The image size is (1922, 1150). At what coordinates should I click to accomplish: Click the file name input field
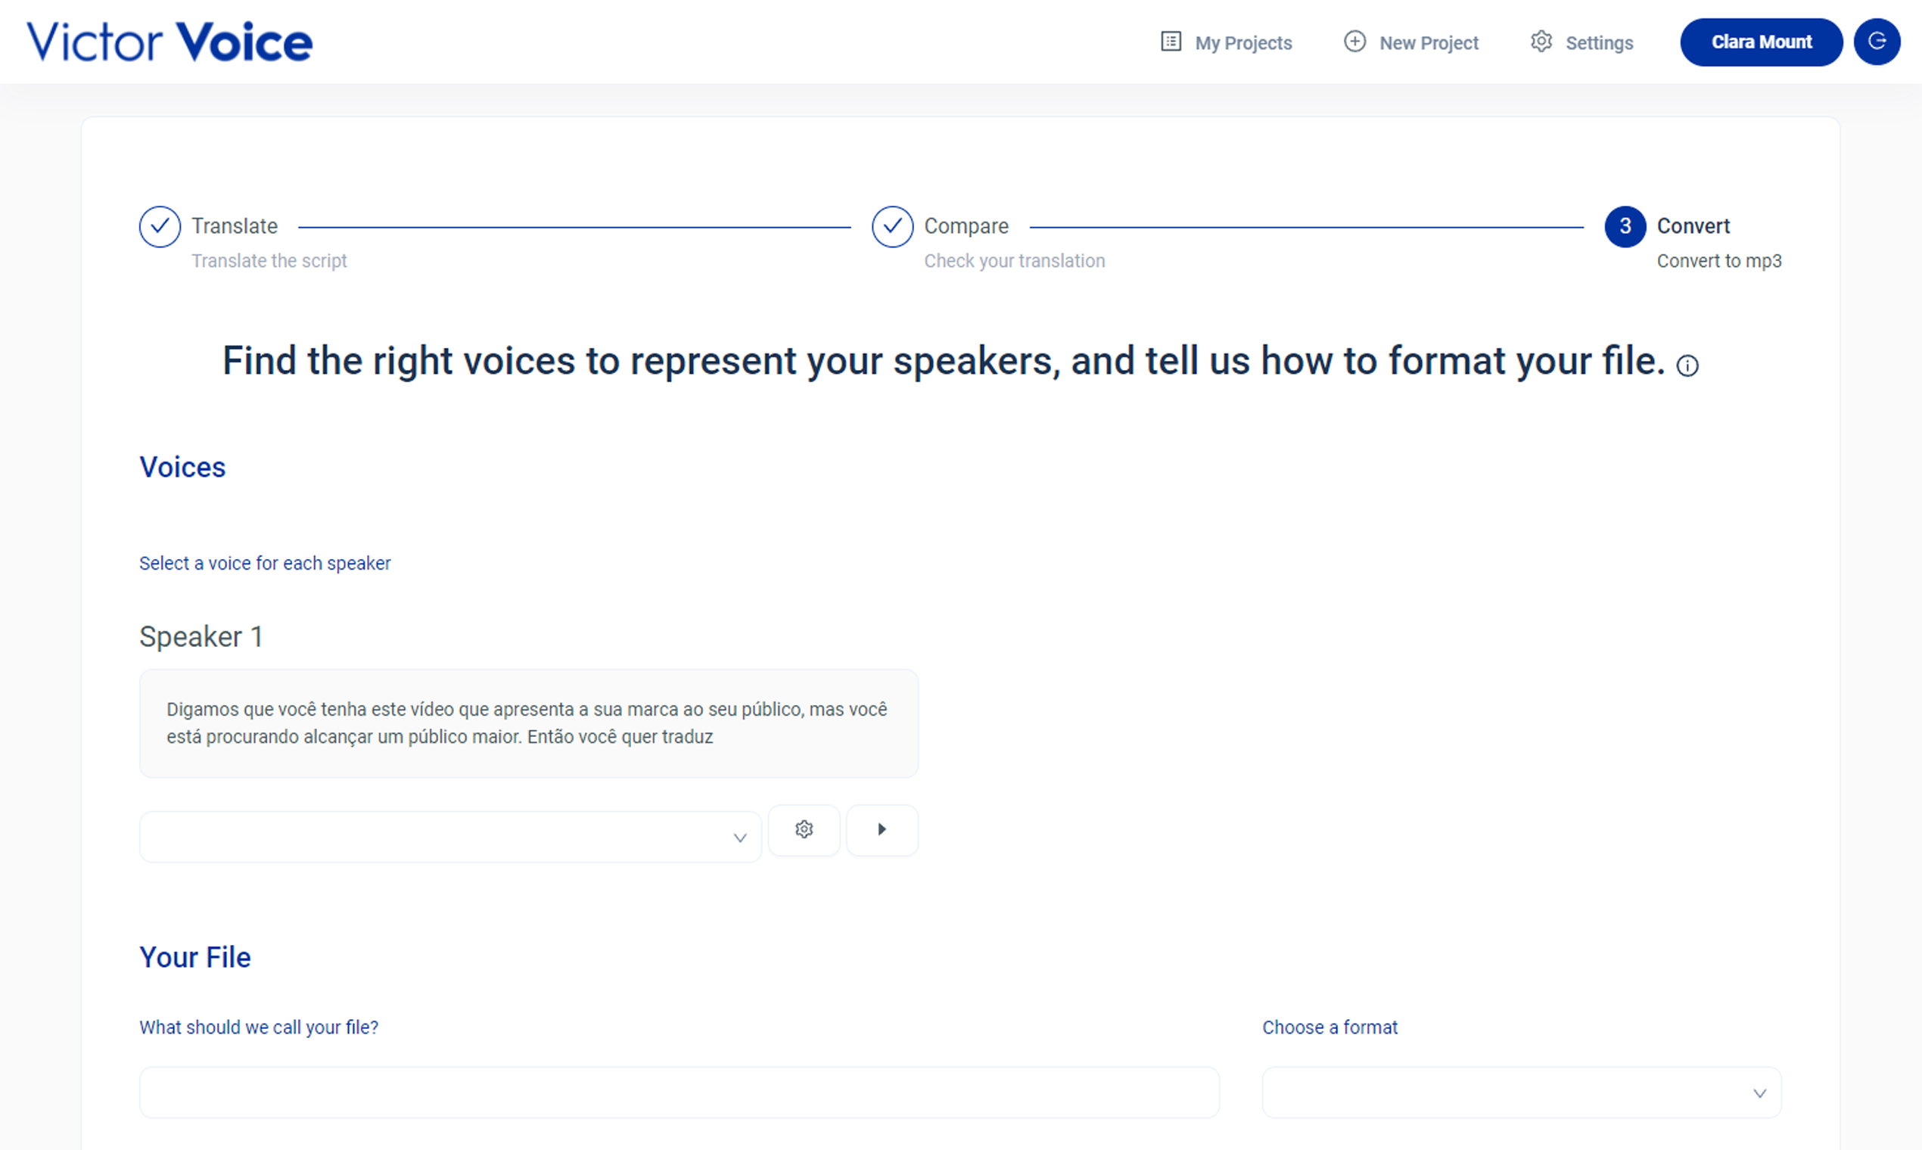click(x=679, y=1092)
